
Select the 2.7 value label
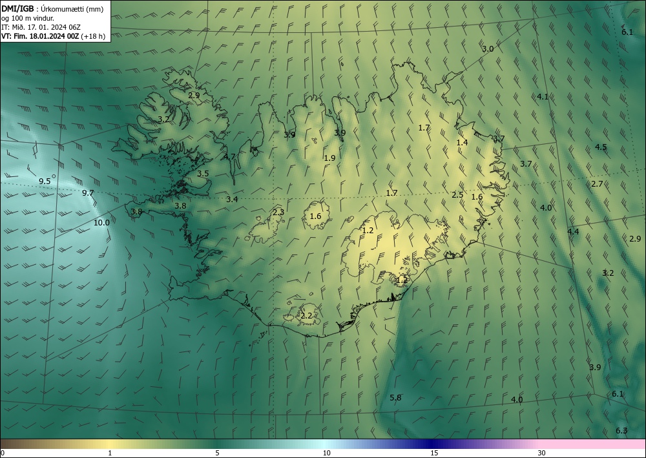click(597, 184)
